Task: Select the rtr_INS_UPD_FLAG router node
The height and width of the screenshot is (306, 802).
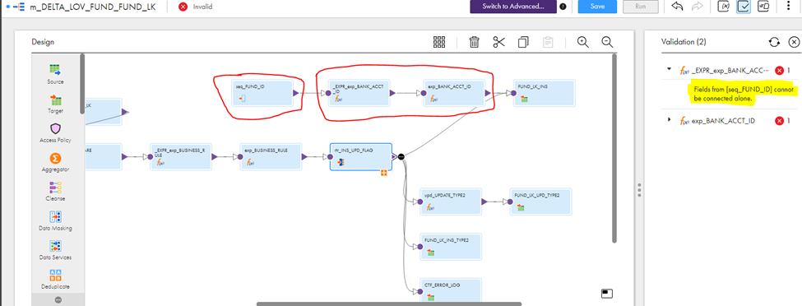Action: pyautogui.click(x=361, y=156)
